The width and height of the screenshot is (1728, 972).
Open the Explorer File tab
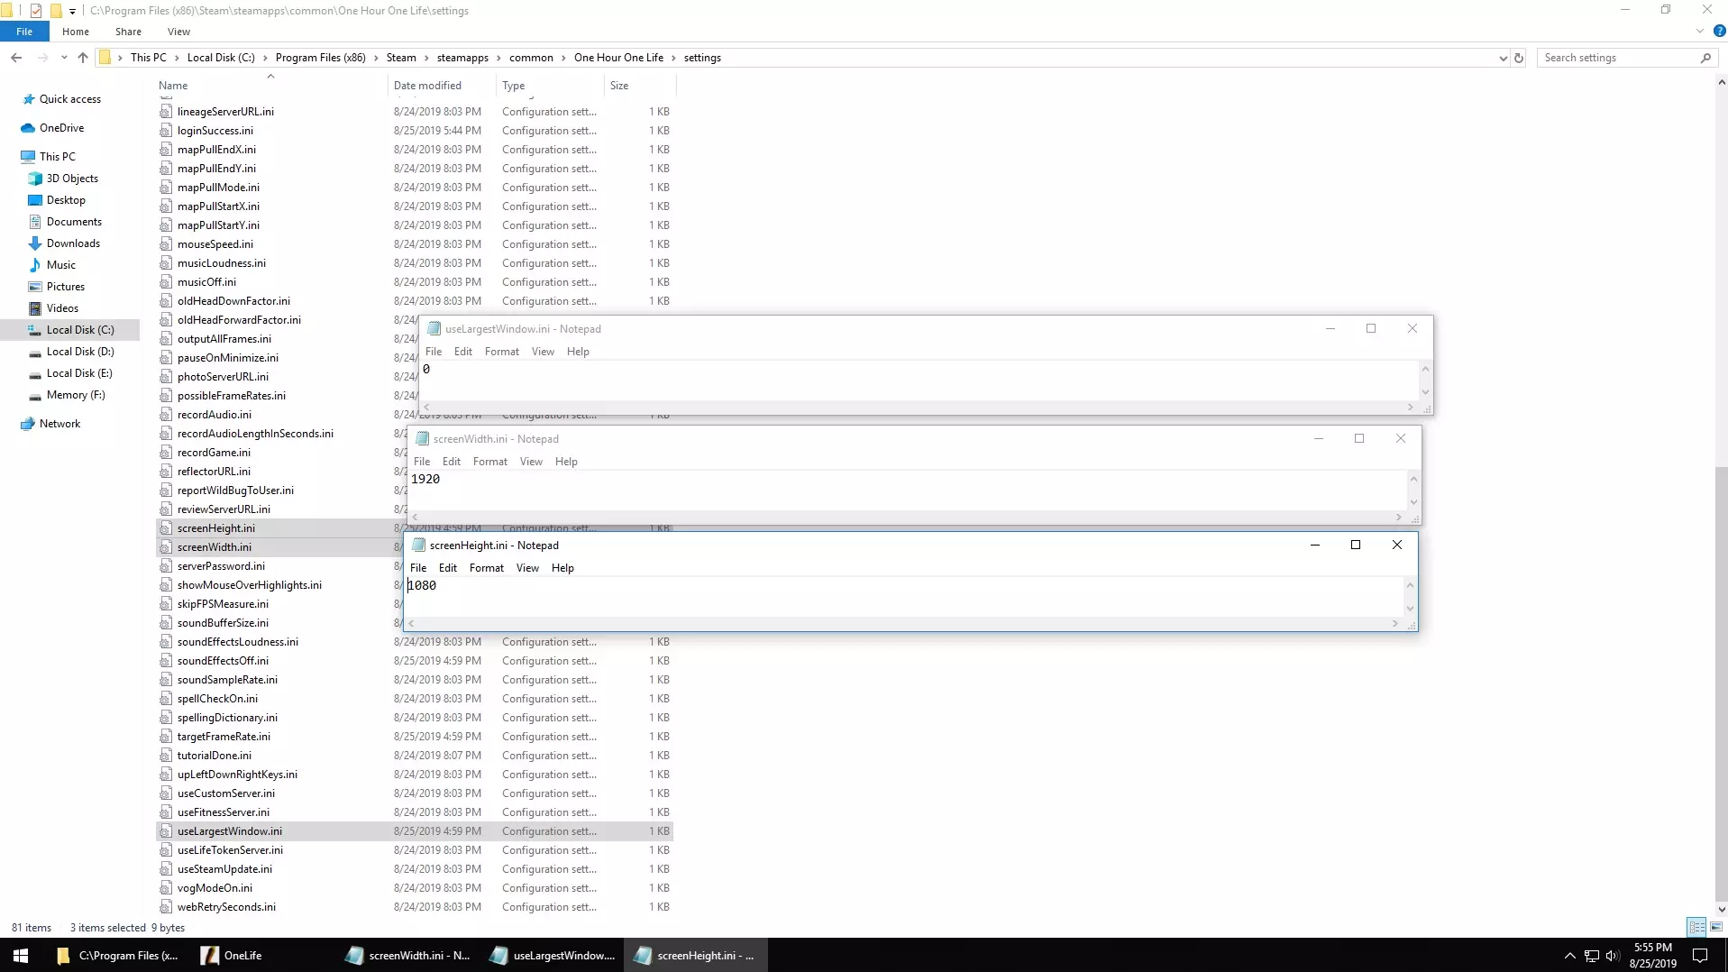tap(24, 32)
